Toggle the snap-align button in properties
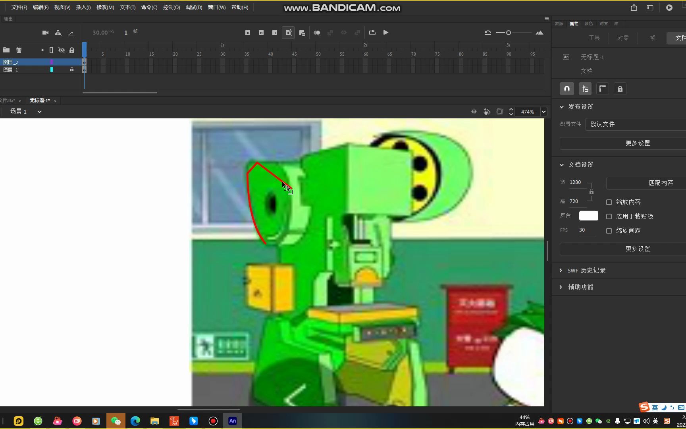 [x=585, y=89]
